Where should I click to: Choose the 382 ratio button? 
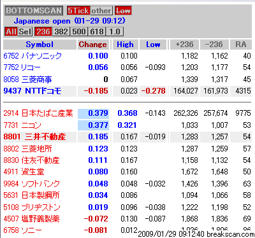tap(61, 32)
